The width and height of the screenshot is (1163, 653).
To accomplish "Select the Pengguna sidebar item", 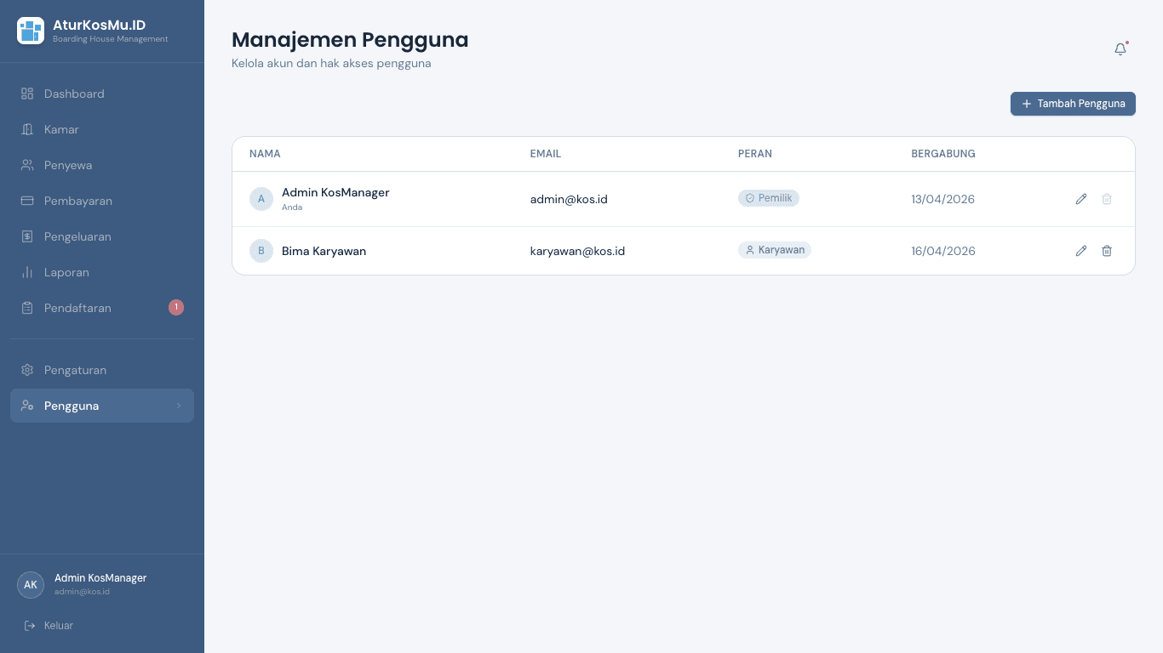I will [x=102, y=406].
